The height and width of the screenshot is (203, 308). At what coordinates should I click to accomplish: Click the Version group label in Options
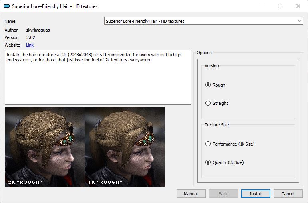coord(212,66)
